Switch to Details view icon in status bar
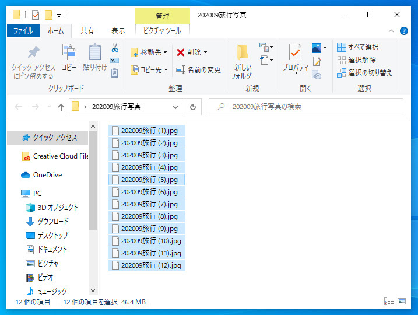418x315 pixels. 389,302
